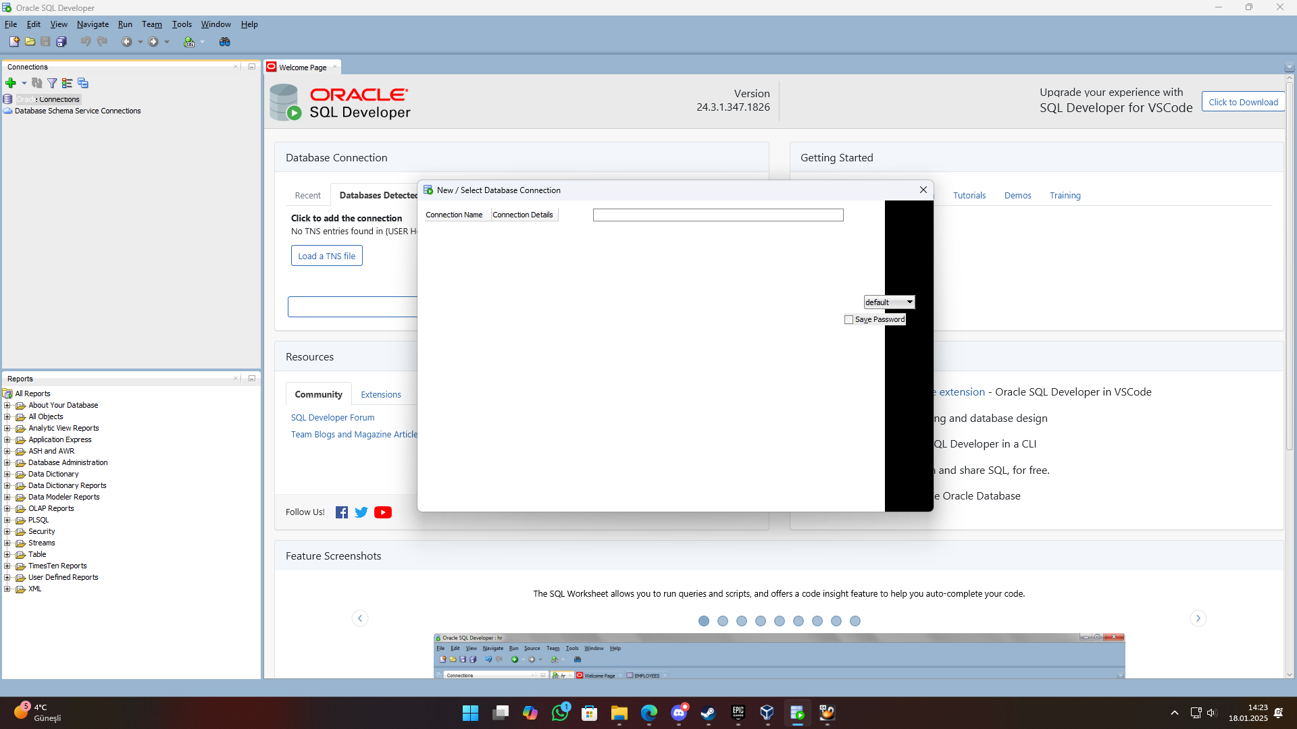Select the last feature screenshot carousel dot
1297x729 pixels.
click(855, 621)
